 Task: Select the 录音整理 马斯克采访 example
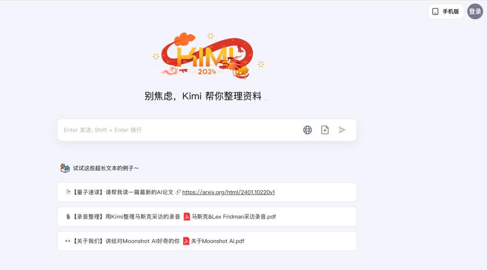coord(207,217)
